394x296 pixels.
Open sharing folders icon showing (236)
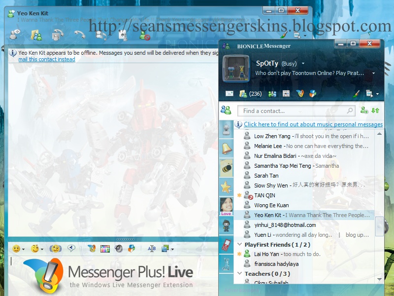tap(250, 94)
